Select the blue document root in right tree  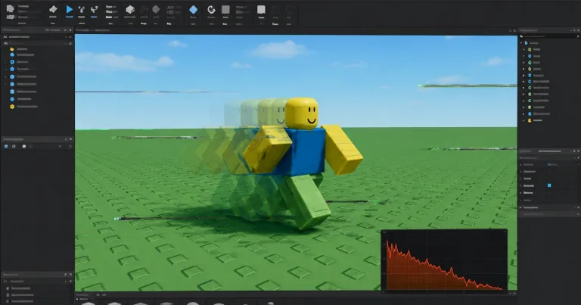pos(527,43)
